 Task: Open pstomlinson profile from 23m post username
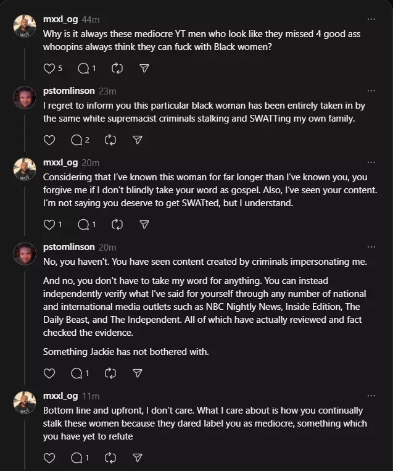click(x=69, y=91)
